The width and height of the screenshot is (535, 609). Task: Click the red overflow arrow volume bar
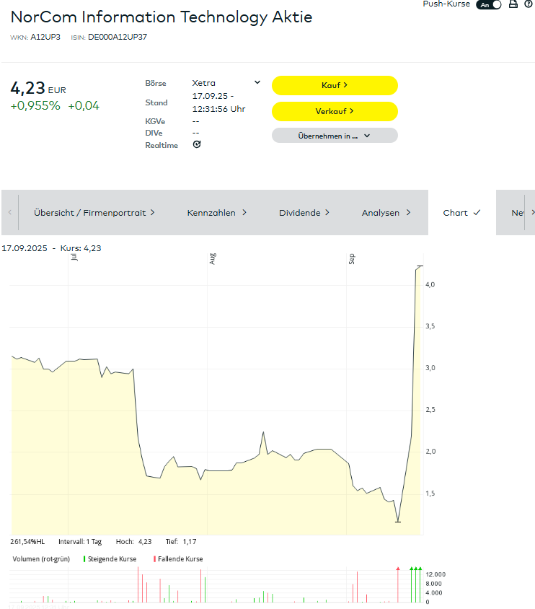pos(398,584)
